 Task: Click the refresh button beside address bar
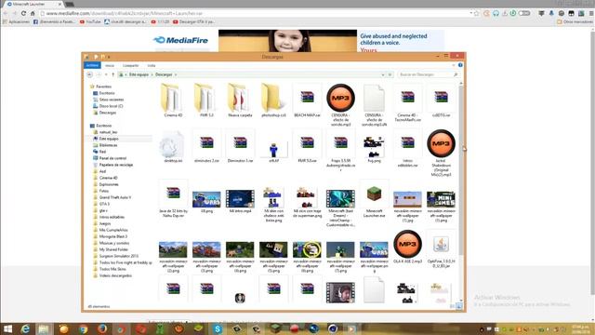click(390, 74)
